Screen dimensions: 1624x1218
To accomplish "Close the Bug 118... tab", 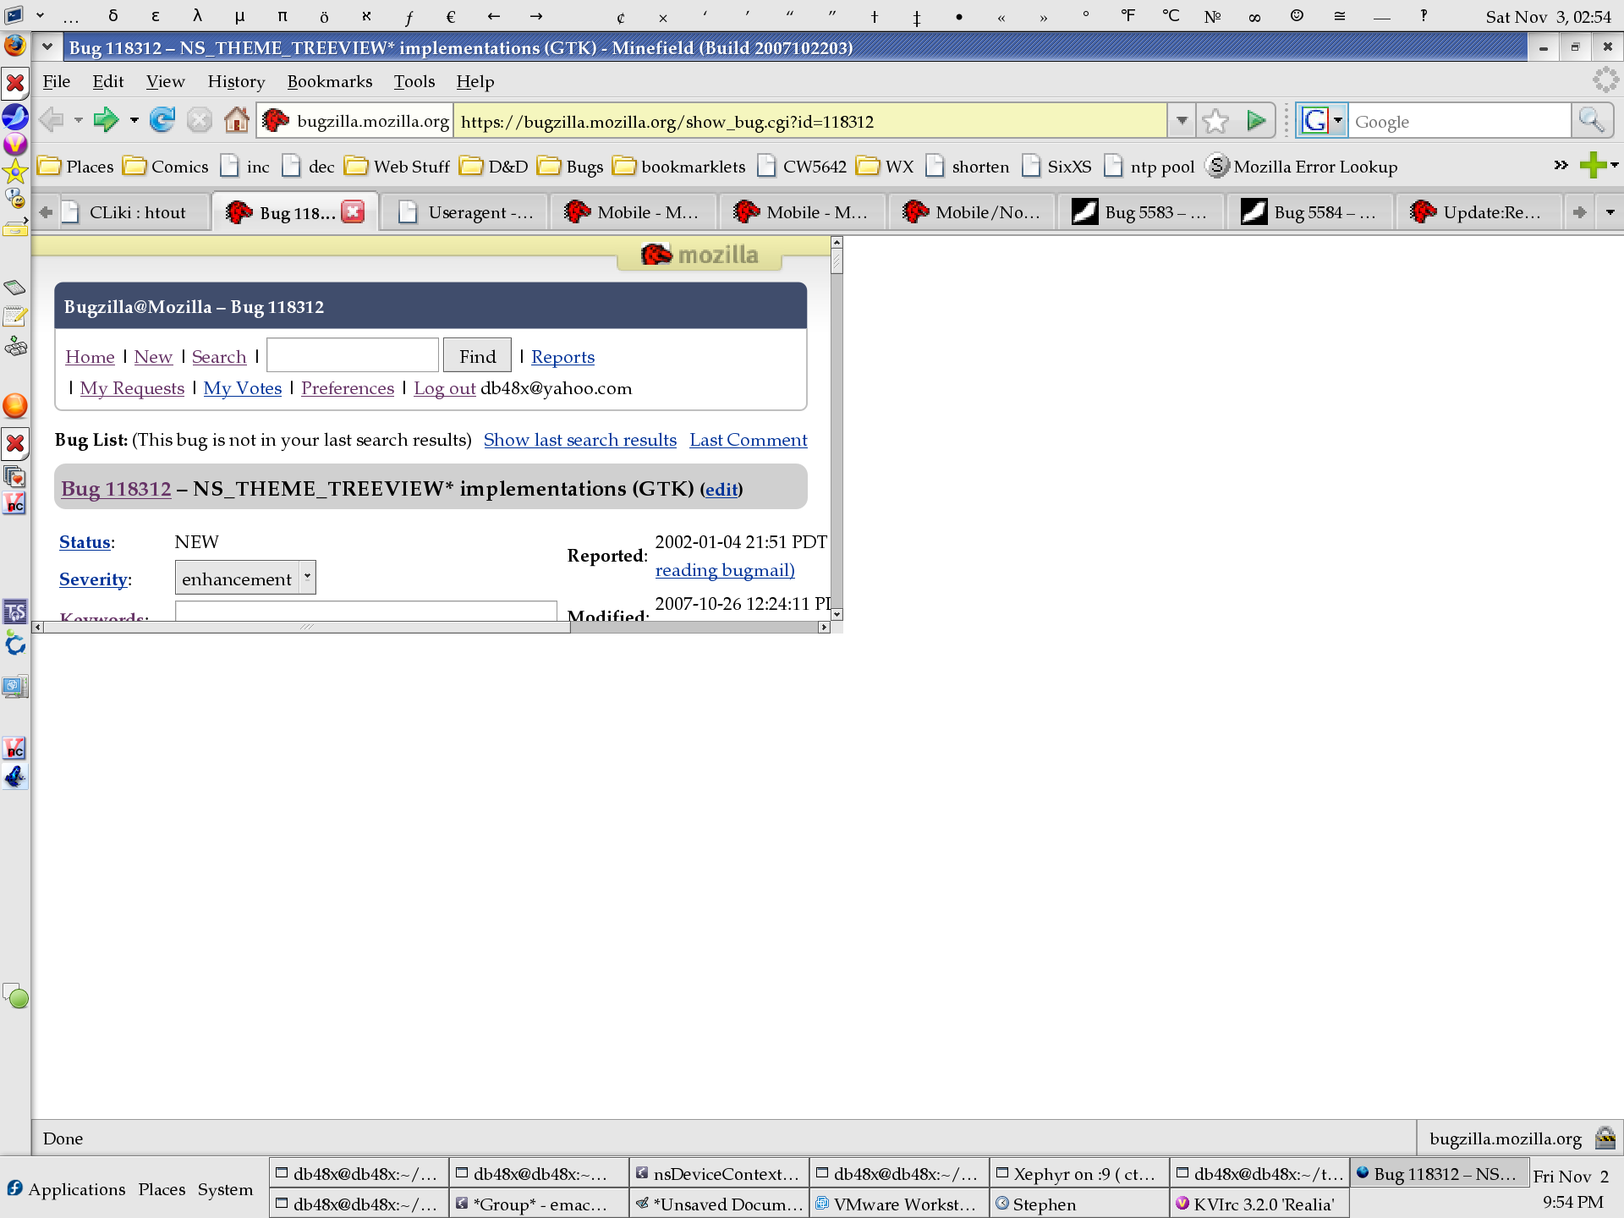I will tap(354, 211).
